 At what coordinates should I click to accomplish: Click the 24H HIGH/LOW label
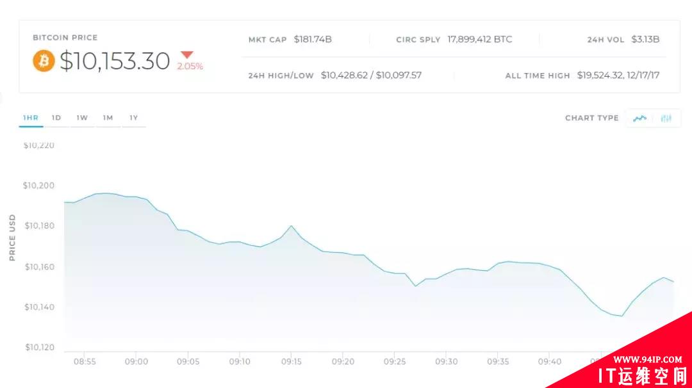pyautogui.click(x=281, y=76)
